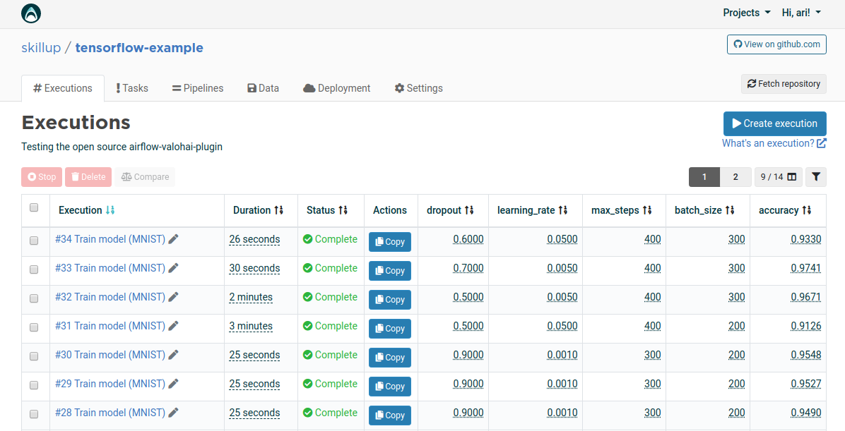Click the Fetch repository button
Image resolution: width=845 pixels, height=431 pixels.
[x=784, y=84]
